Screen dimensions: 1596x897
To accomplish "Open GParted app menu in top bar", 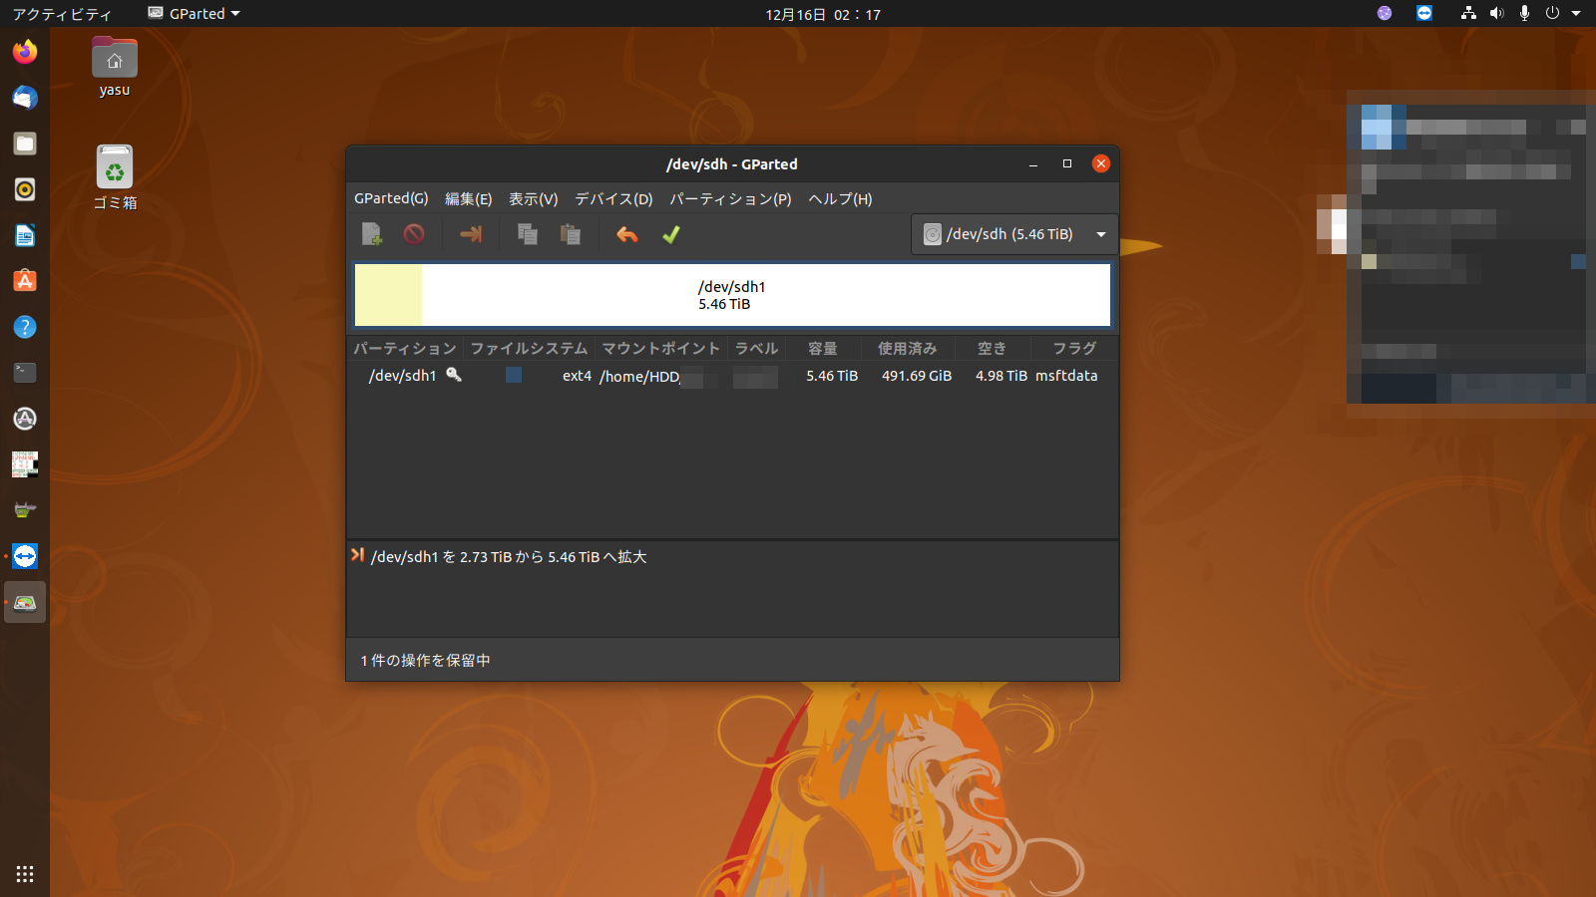I will [x=195, y=14].
